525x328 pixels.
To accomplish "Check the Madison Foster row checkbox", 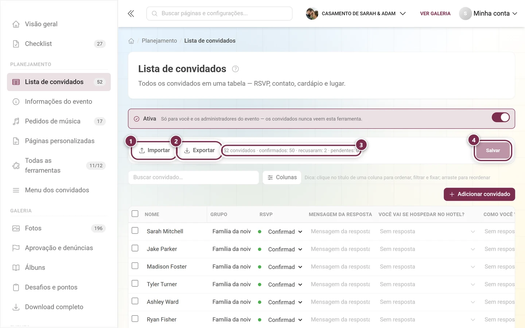I will point(135,266).
